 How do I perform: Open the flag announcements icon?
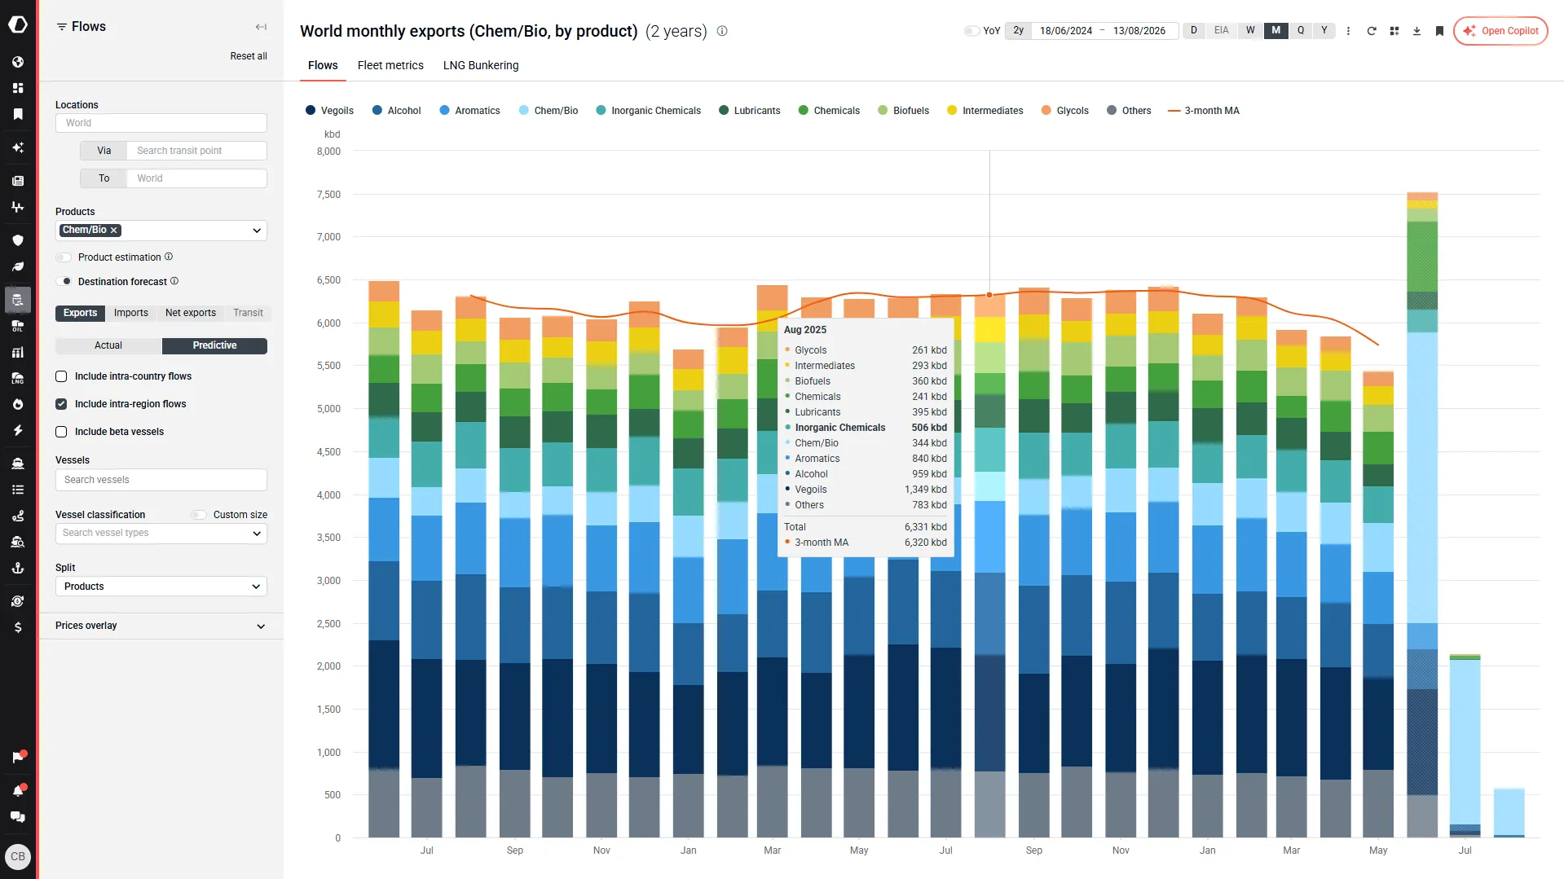(x=18, y=758)
